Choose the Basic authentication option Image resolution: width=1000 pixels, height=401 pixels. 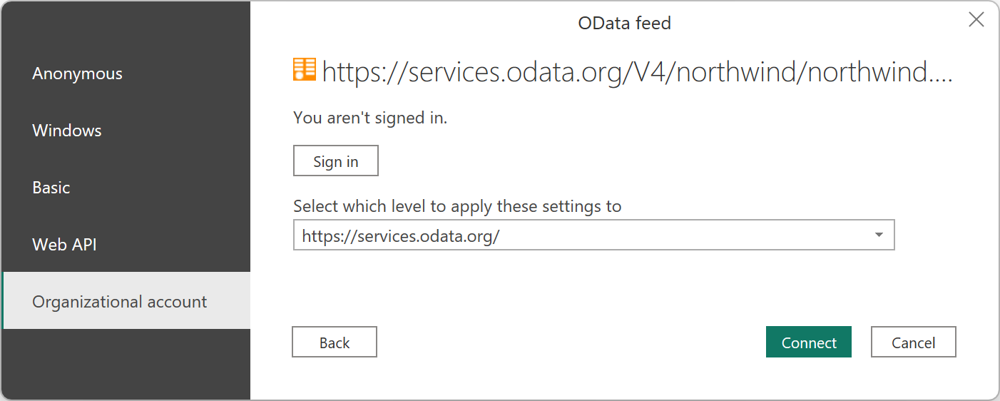(51, 188)
